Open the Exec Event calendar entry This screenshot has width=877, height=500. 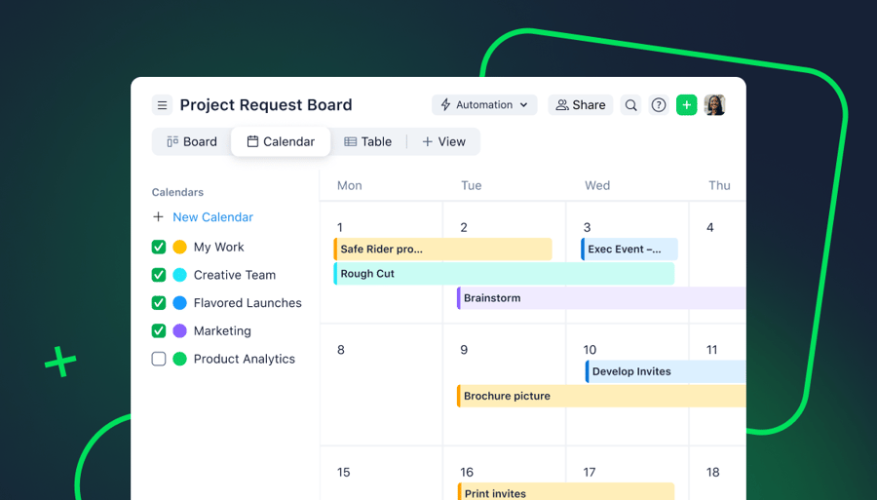tap(629, 250)
